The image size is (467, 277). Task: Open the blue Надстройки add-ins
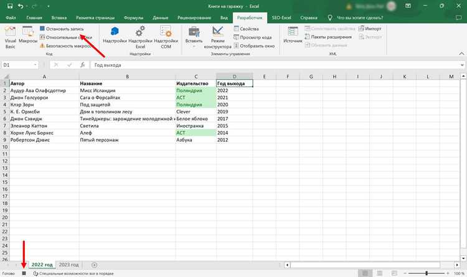click(115, 35)
